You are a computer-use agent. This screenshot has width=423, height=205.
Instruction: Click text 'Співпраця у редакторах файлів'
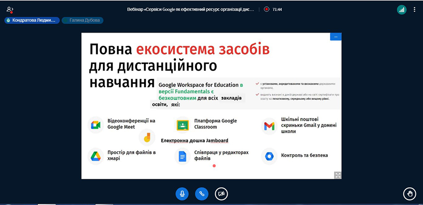tap(221, 156)
